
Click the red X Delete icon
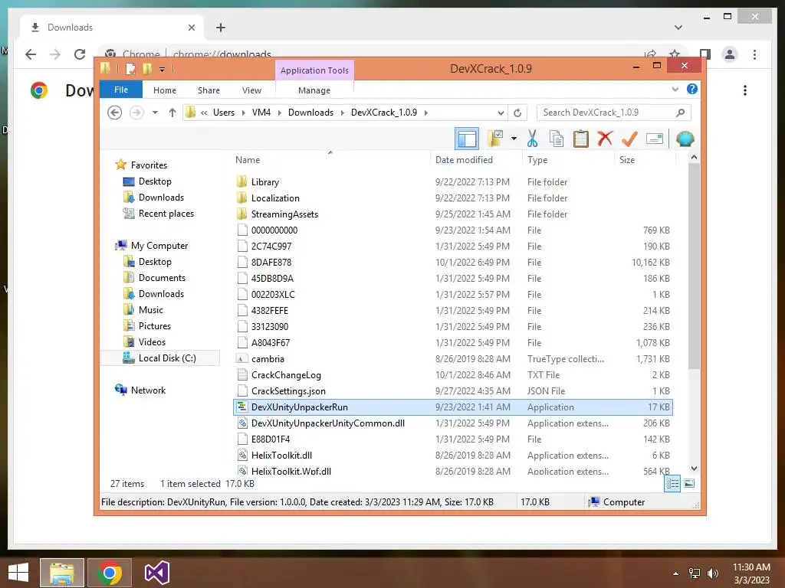[605, 139]
